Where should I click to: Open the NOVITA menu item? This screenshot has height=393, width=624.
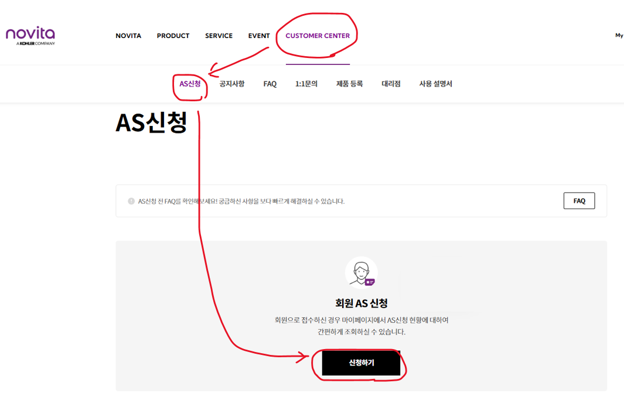click(x=128, y=36)
